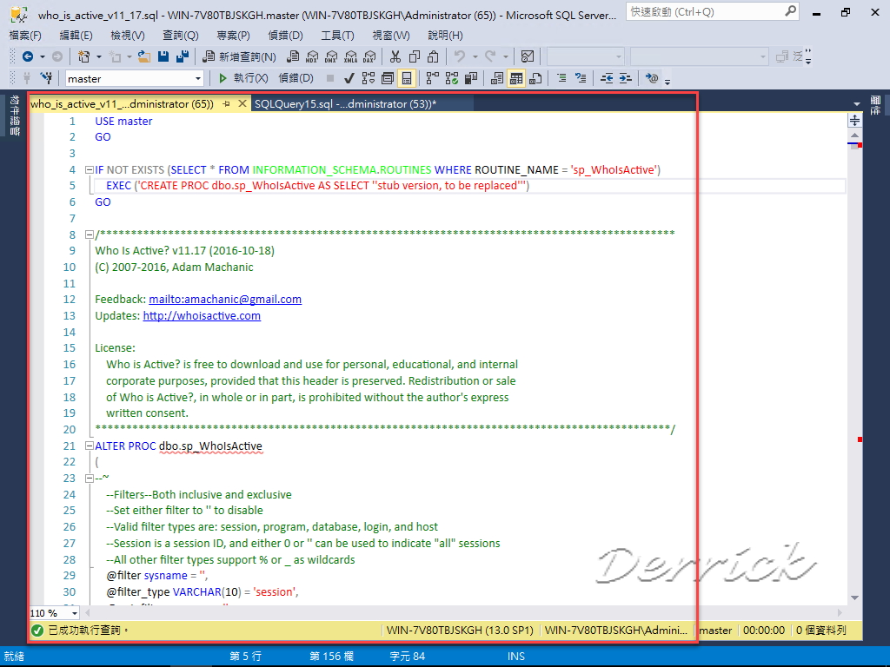This screenshot has height=667, width=890.
Task: Parse the query using checkmark icon
Action: [349, 77]
